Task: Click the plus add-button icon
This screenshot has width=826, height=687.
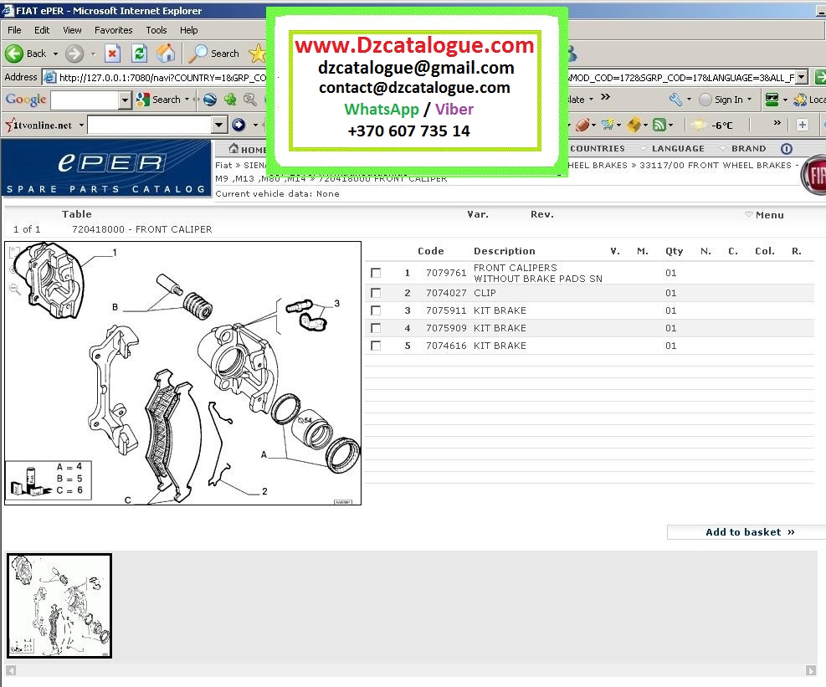Action: coord(803,125)
